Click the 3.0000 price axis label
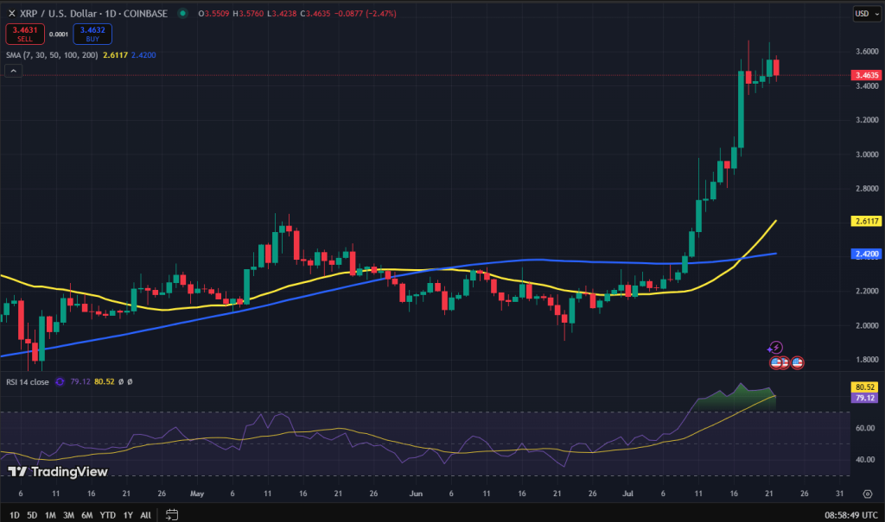This screenshot has width=885, height=522. [867, 154]
